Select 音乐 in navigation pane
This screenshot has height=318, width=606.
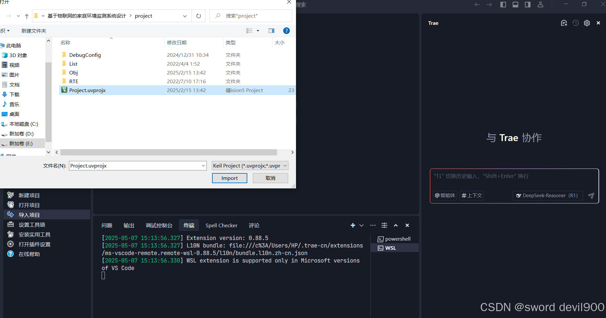(x=14, y=104)
